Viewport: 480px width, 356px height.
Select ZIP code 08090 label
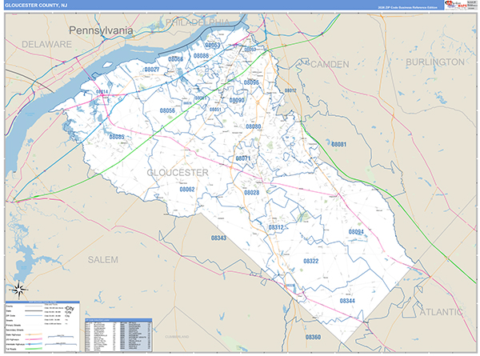coord(237,101)
